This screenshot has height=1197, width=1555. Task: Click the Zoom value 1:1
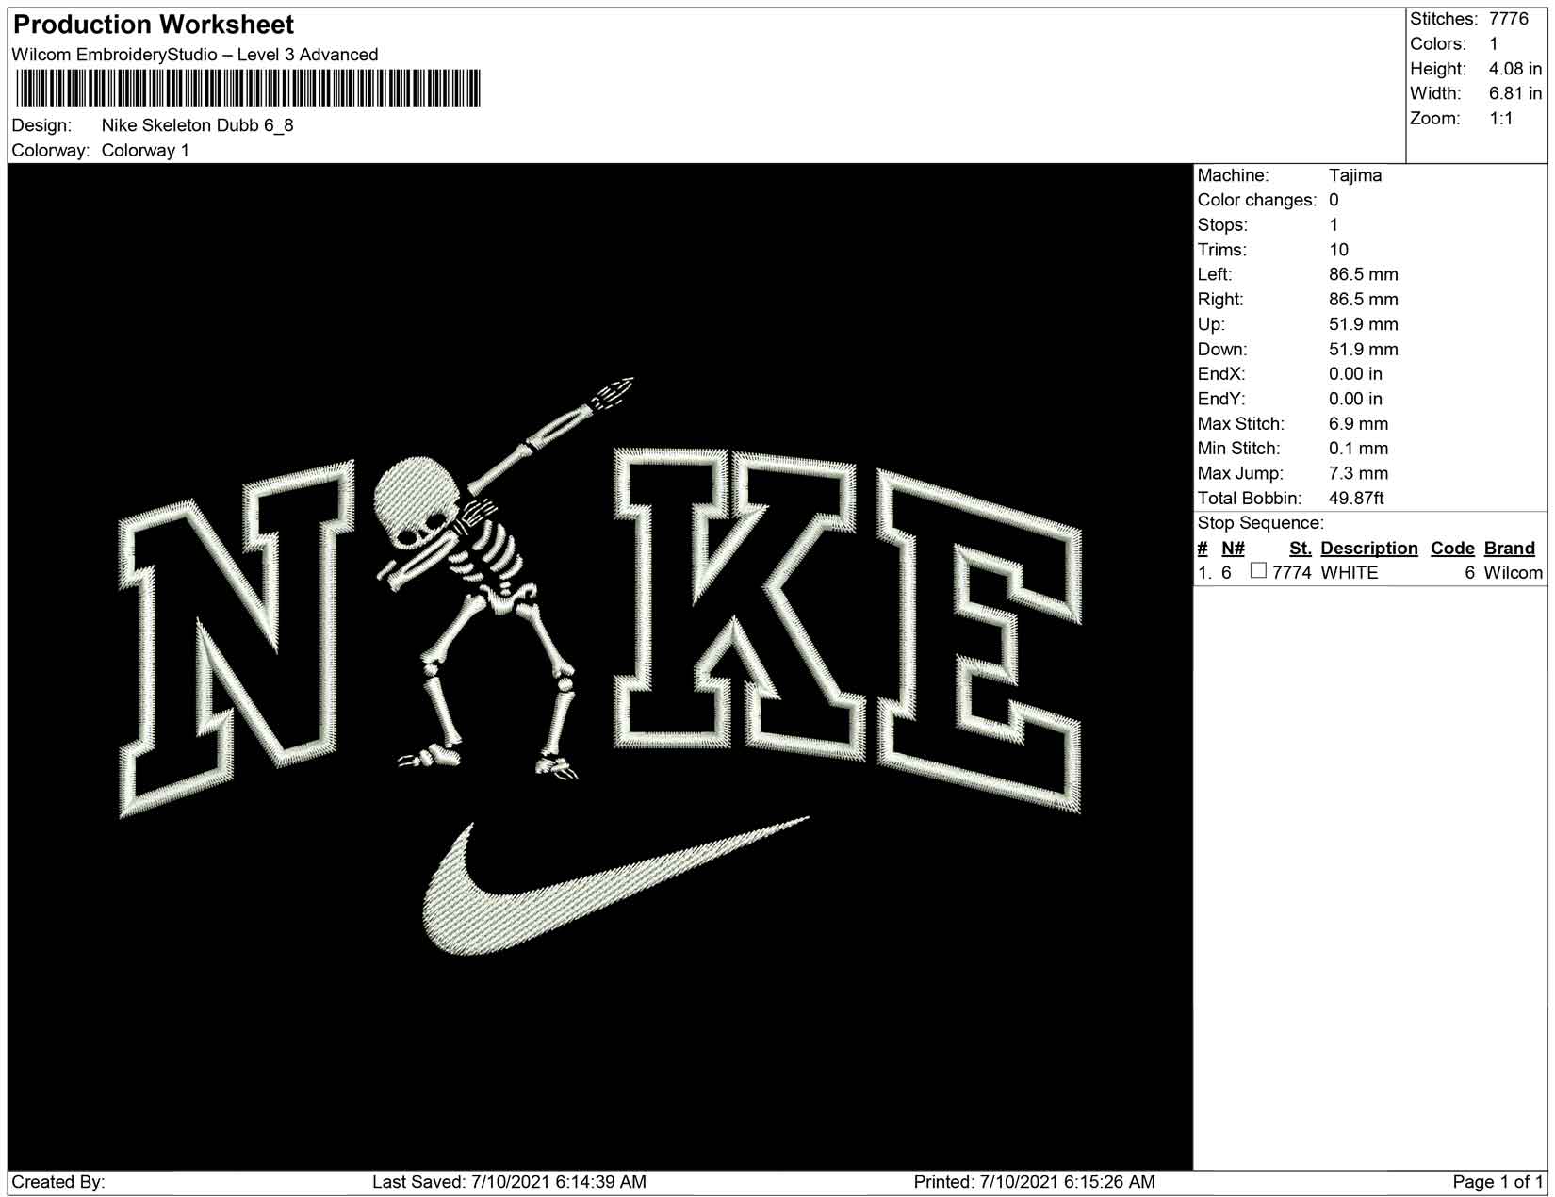[1500, 119]
